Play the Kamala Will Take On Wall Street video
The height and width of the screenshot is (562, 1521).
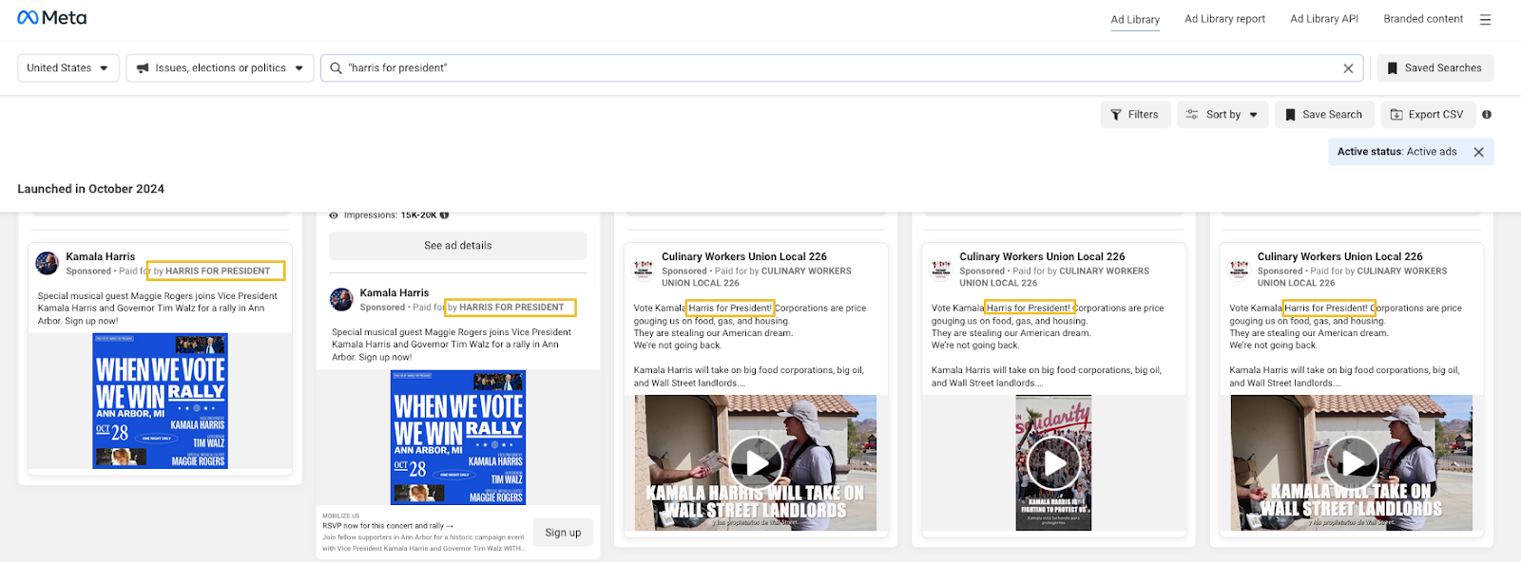[x=1352, y=462]
